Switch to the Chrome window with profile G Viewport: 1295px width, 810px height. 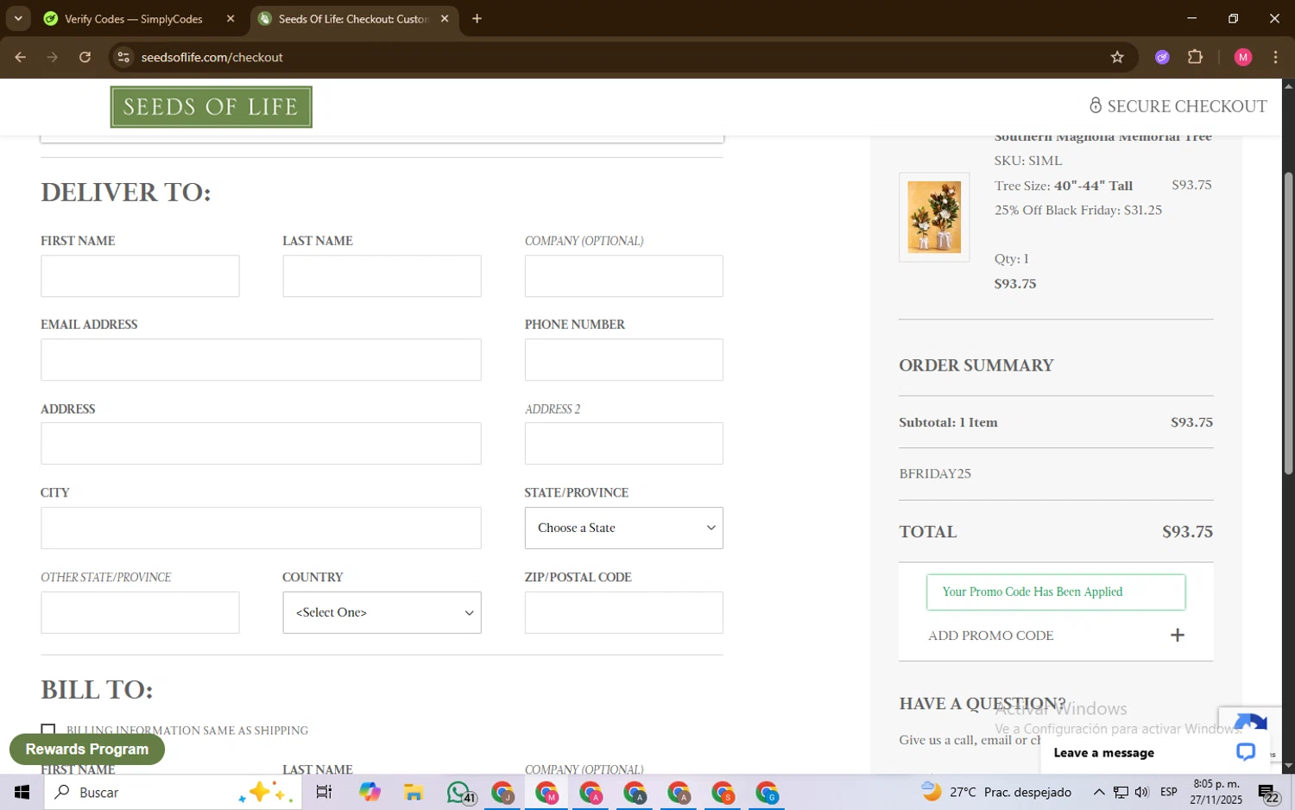pyautogui.click(x=768, y=793)
